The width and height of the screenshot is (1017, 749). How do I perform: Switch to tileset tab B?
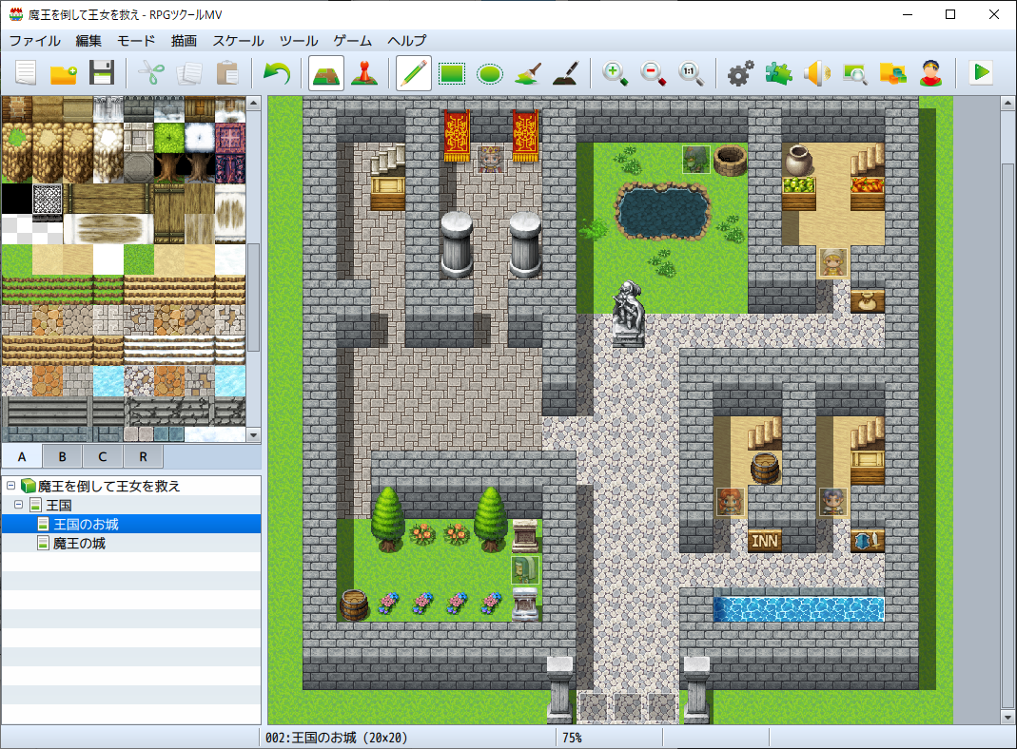pos(62,457)
